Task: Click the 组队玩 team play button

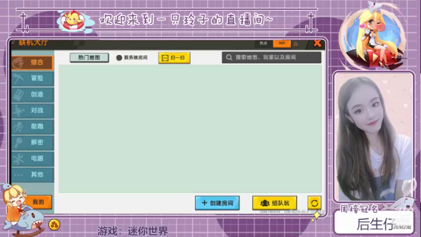Action: point(275,203)
